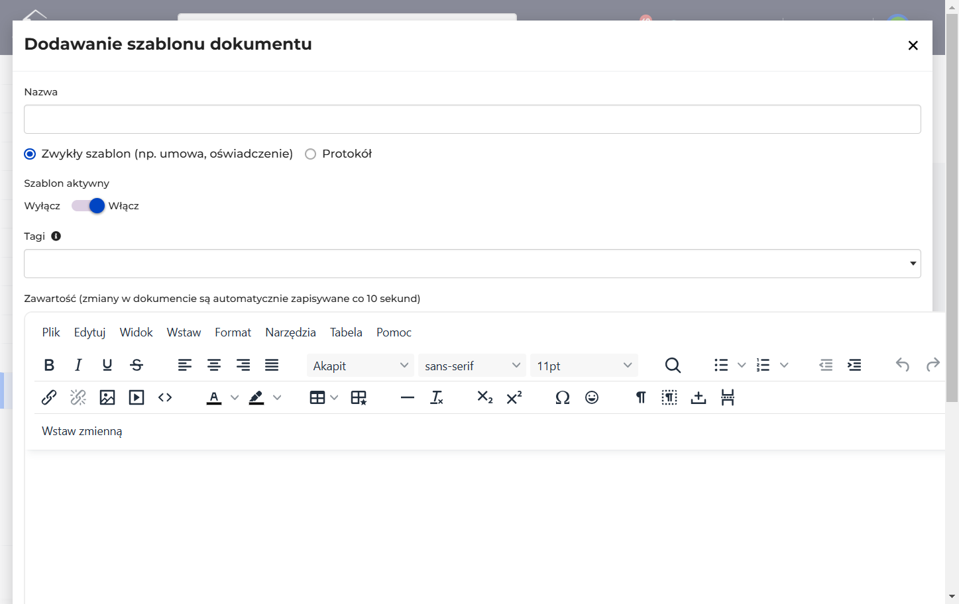The height and width of the screenshot is (604, 959).
Task: Apply the current text color
Action: 214,397
